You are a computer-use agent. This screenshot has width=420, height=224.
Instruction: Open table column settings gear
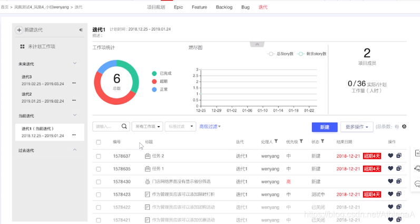pyautogui.click(x=404, y=126)
